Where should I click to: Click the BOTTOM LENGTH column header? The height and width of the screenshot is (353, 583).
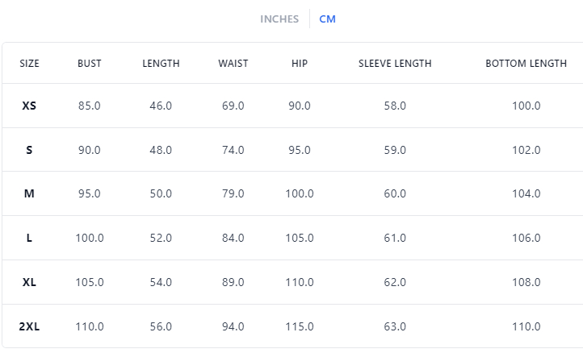point(526,64)
